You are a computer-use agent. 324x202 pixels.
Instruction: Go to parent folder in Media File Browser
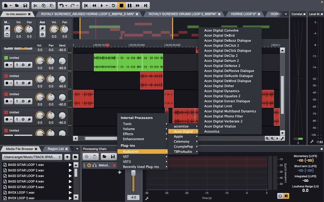(x=67, y=157)
